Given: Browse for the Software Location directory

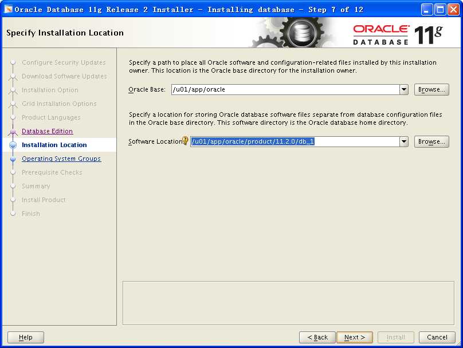Looking at the screenshot, I should point(431,141).
